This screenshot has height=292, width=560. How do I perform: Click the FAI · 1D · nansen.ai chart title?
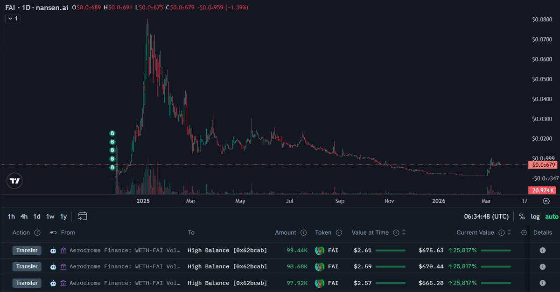[37, 7]
